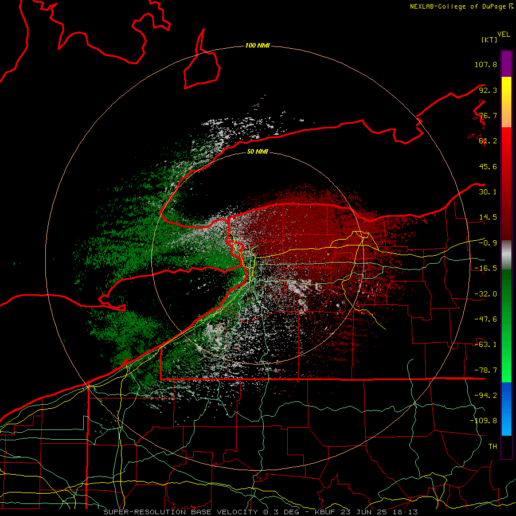Click the -63.1 velocity scale value
The height and width of the screenshot is (516, 516).
click(486, 345)
